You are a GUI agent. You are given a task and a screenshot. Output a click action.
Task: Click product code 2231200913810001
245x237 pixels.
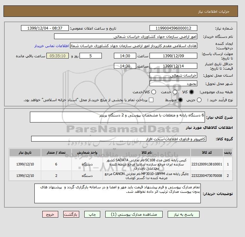[207, 164]
